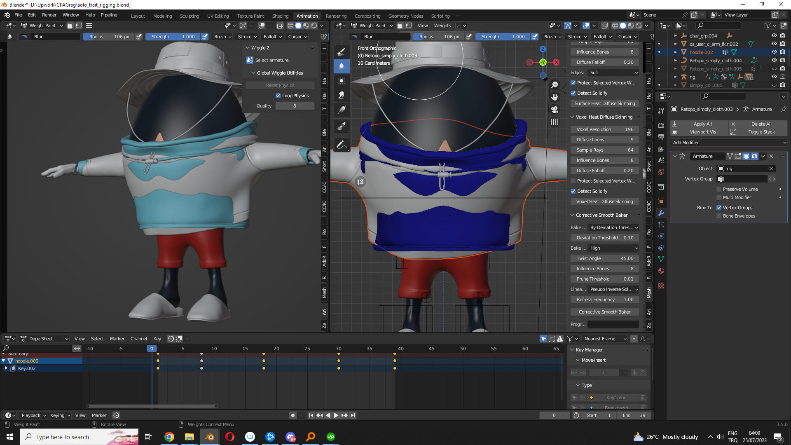This screenshot has height=445, width=791.
Task: Switch to the Sculpting workspace tab
Action: (x=189, y=16)
